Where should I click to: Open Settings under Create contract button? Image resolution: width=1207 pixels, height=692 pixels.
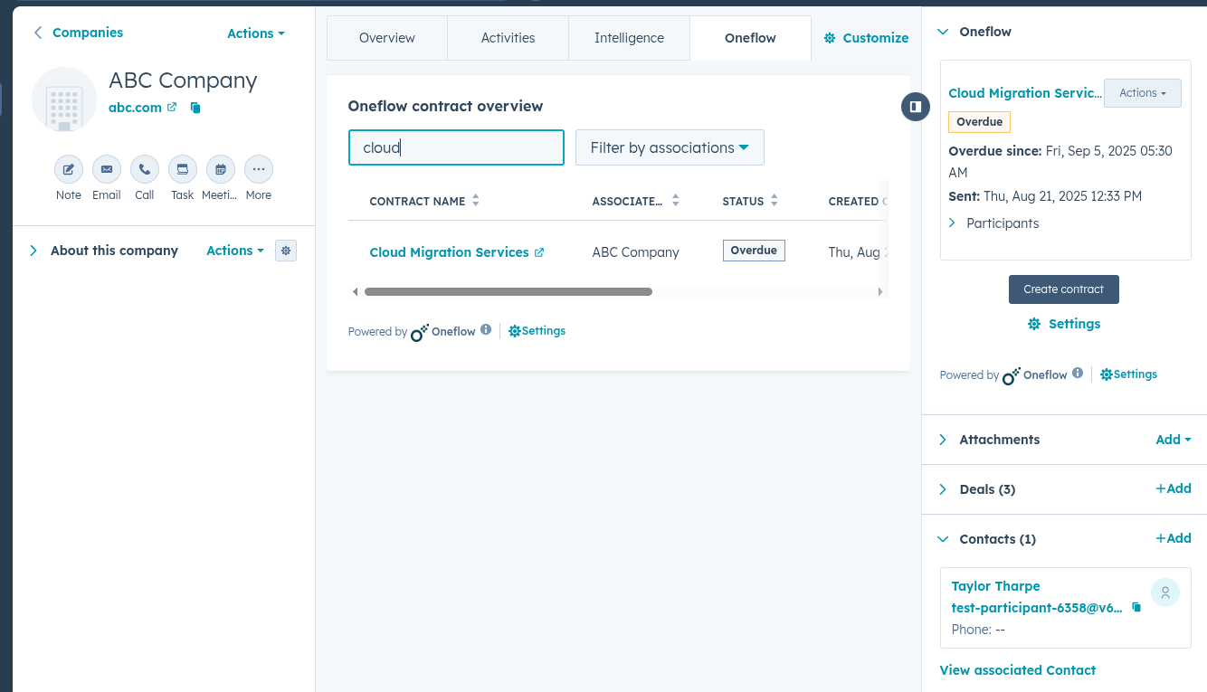(1064, 324)
